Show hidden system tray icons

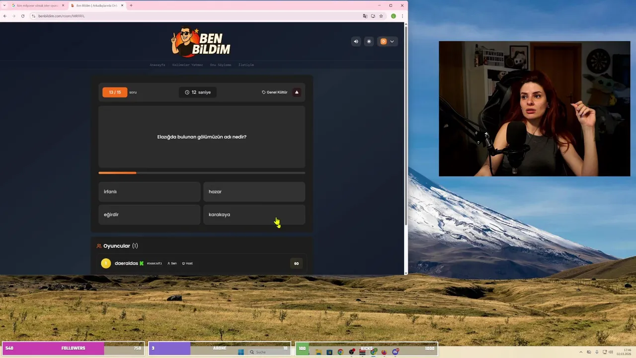point(581,352)
